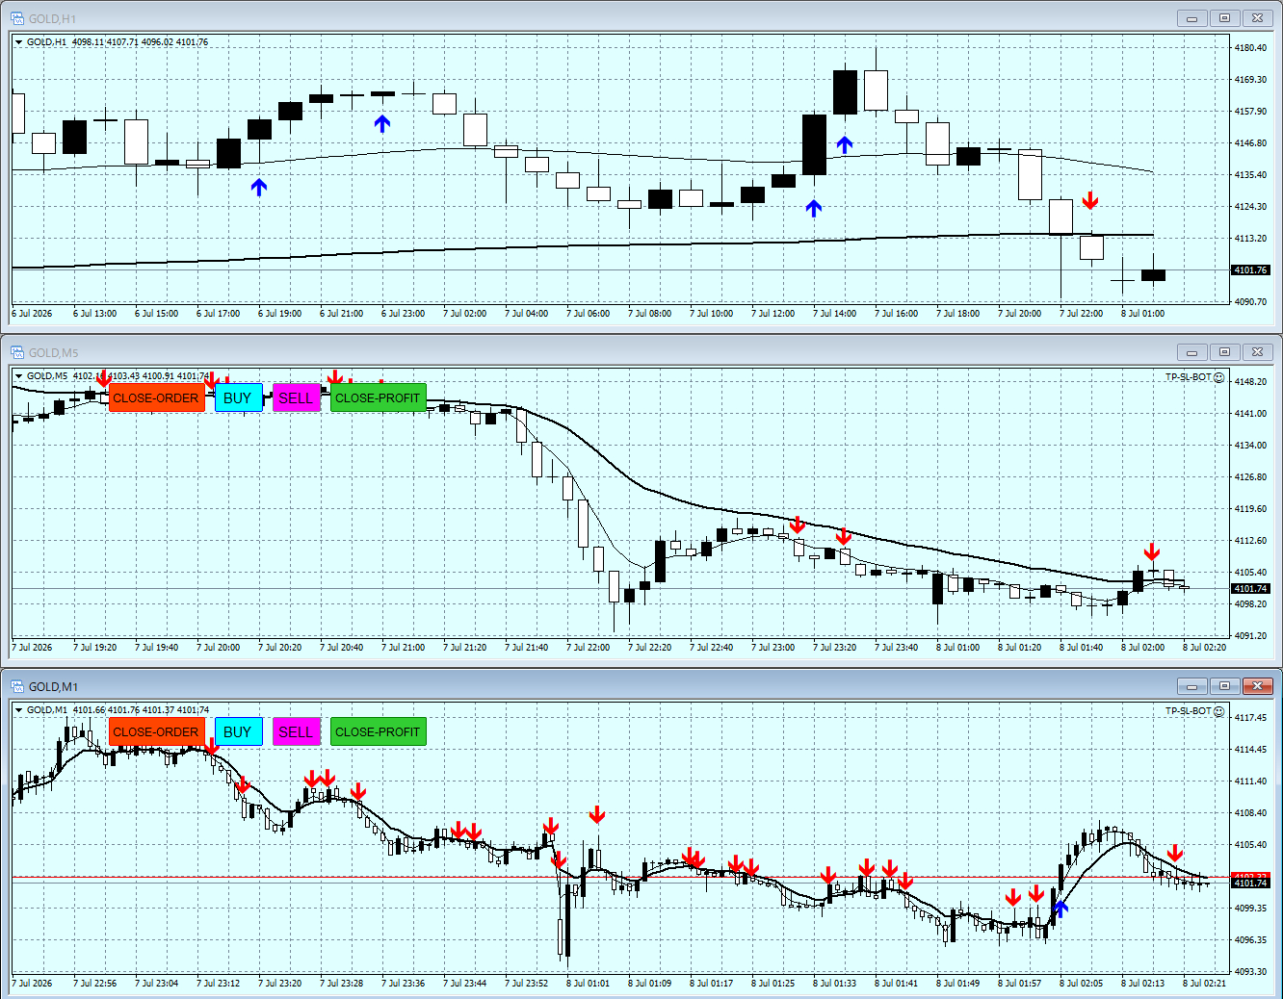
Task: Select the rightmost red arrow on M5 chart
Action: (x=1152, y=551)
